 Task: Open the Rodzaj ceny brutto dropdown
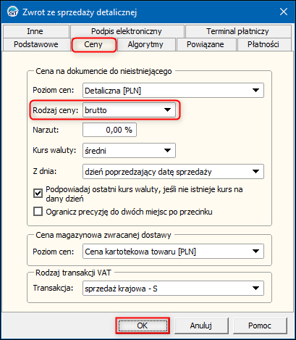(129, 110)
